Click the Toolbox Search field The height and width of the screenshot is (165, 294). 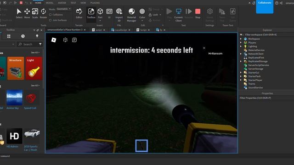28,44
